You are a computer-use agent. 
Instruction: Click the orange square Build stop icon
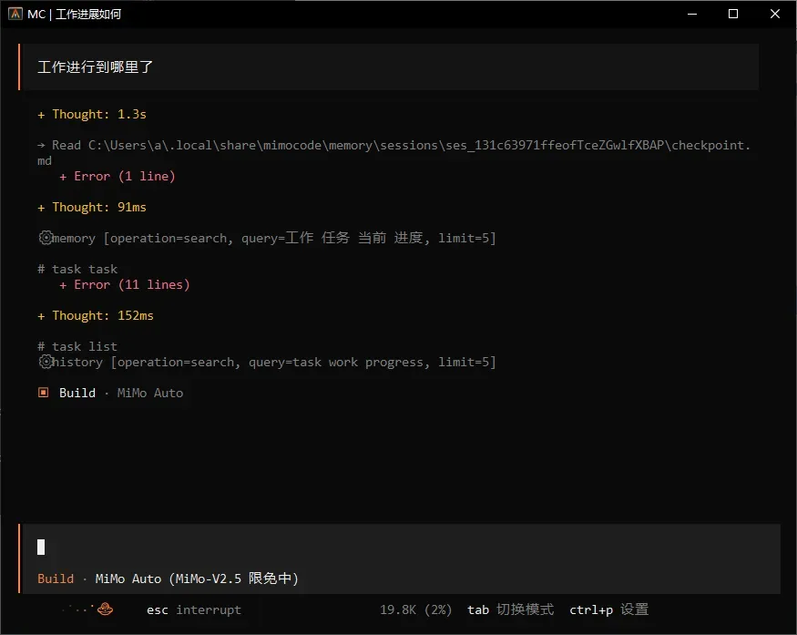point(43,393)
